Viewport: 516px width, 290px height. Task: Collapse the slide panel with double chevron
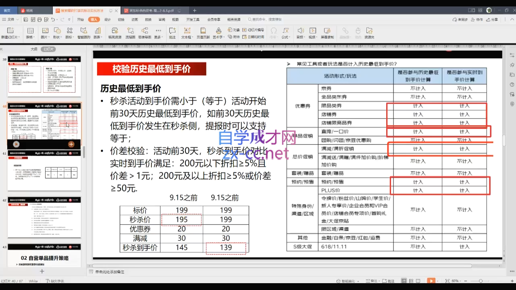coord(2,49)
